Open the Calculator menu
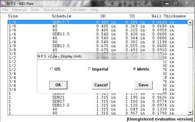The width and height of the screenshot is (195, 122). (x=78, y=10)
